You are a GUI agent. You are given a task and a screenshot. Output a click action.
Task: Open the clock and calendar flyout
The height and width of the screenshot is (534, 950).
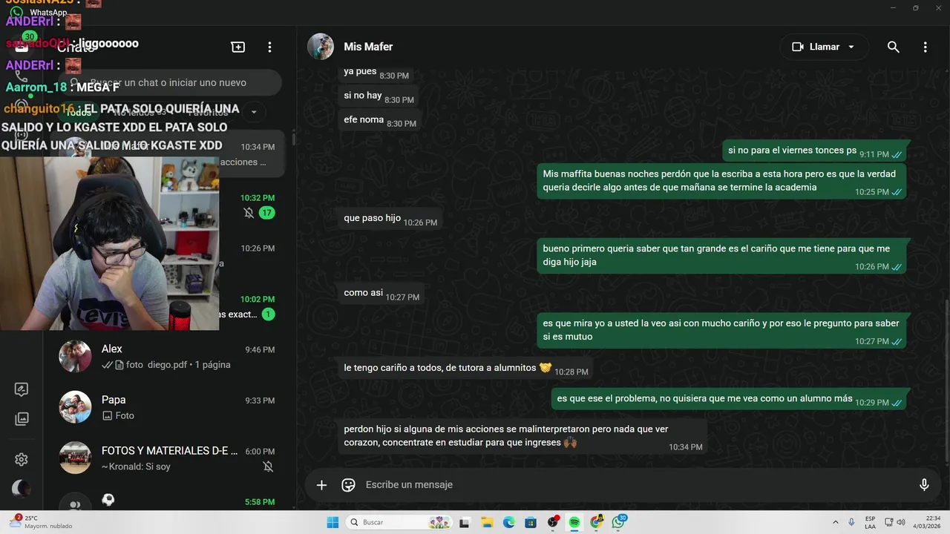coord(926,522)
